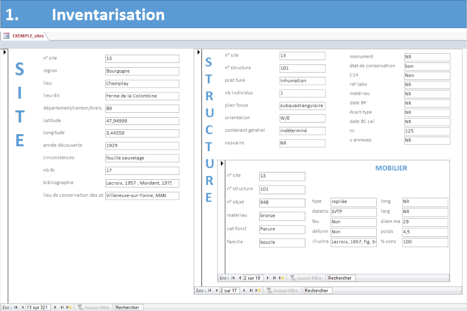
Task: Create new record in mobilier bar '2 sur 19'
Action: coord(282,278)
